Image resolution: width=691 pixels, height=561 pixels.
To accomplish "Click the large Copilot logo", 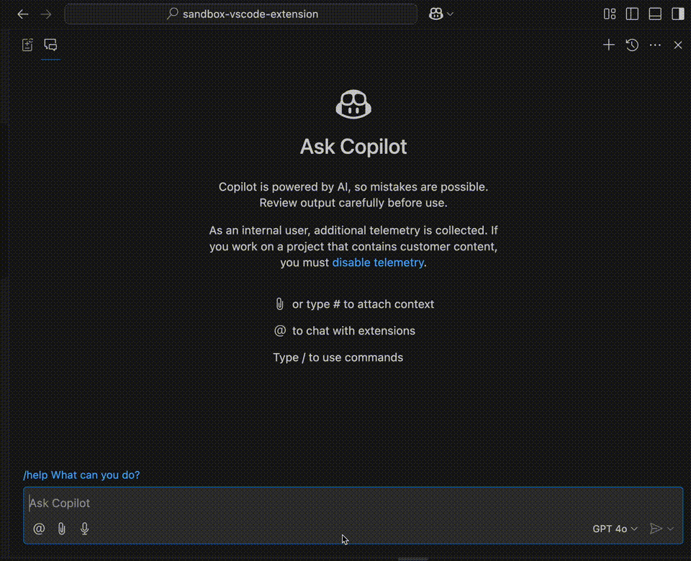I will pyautogui.click(x=353, y=104).
